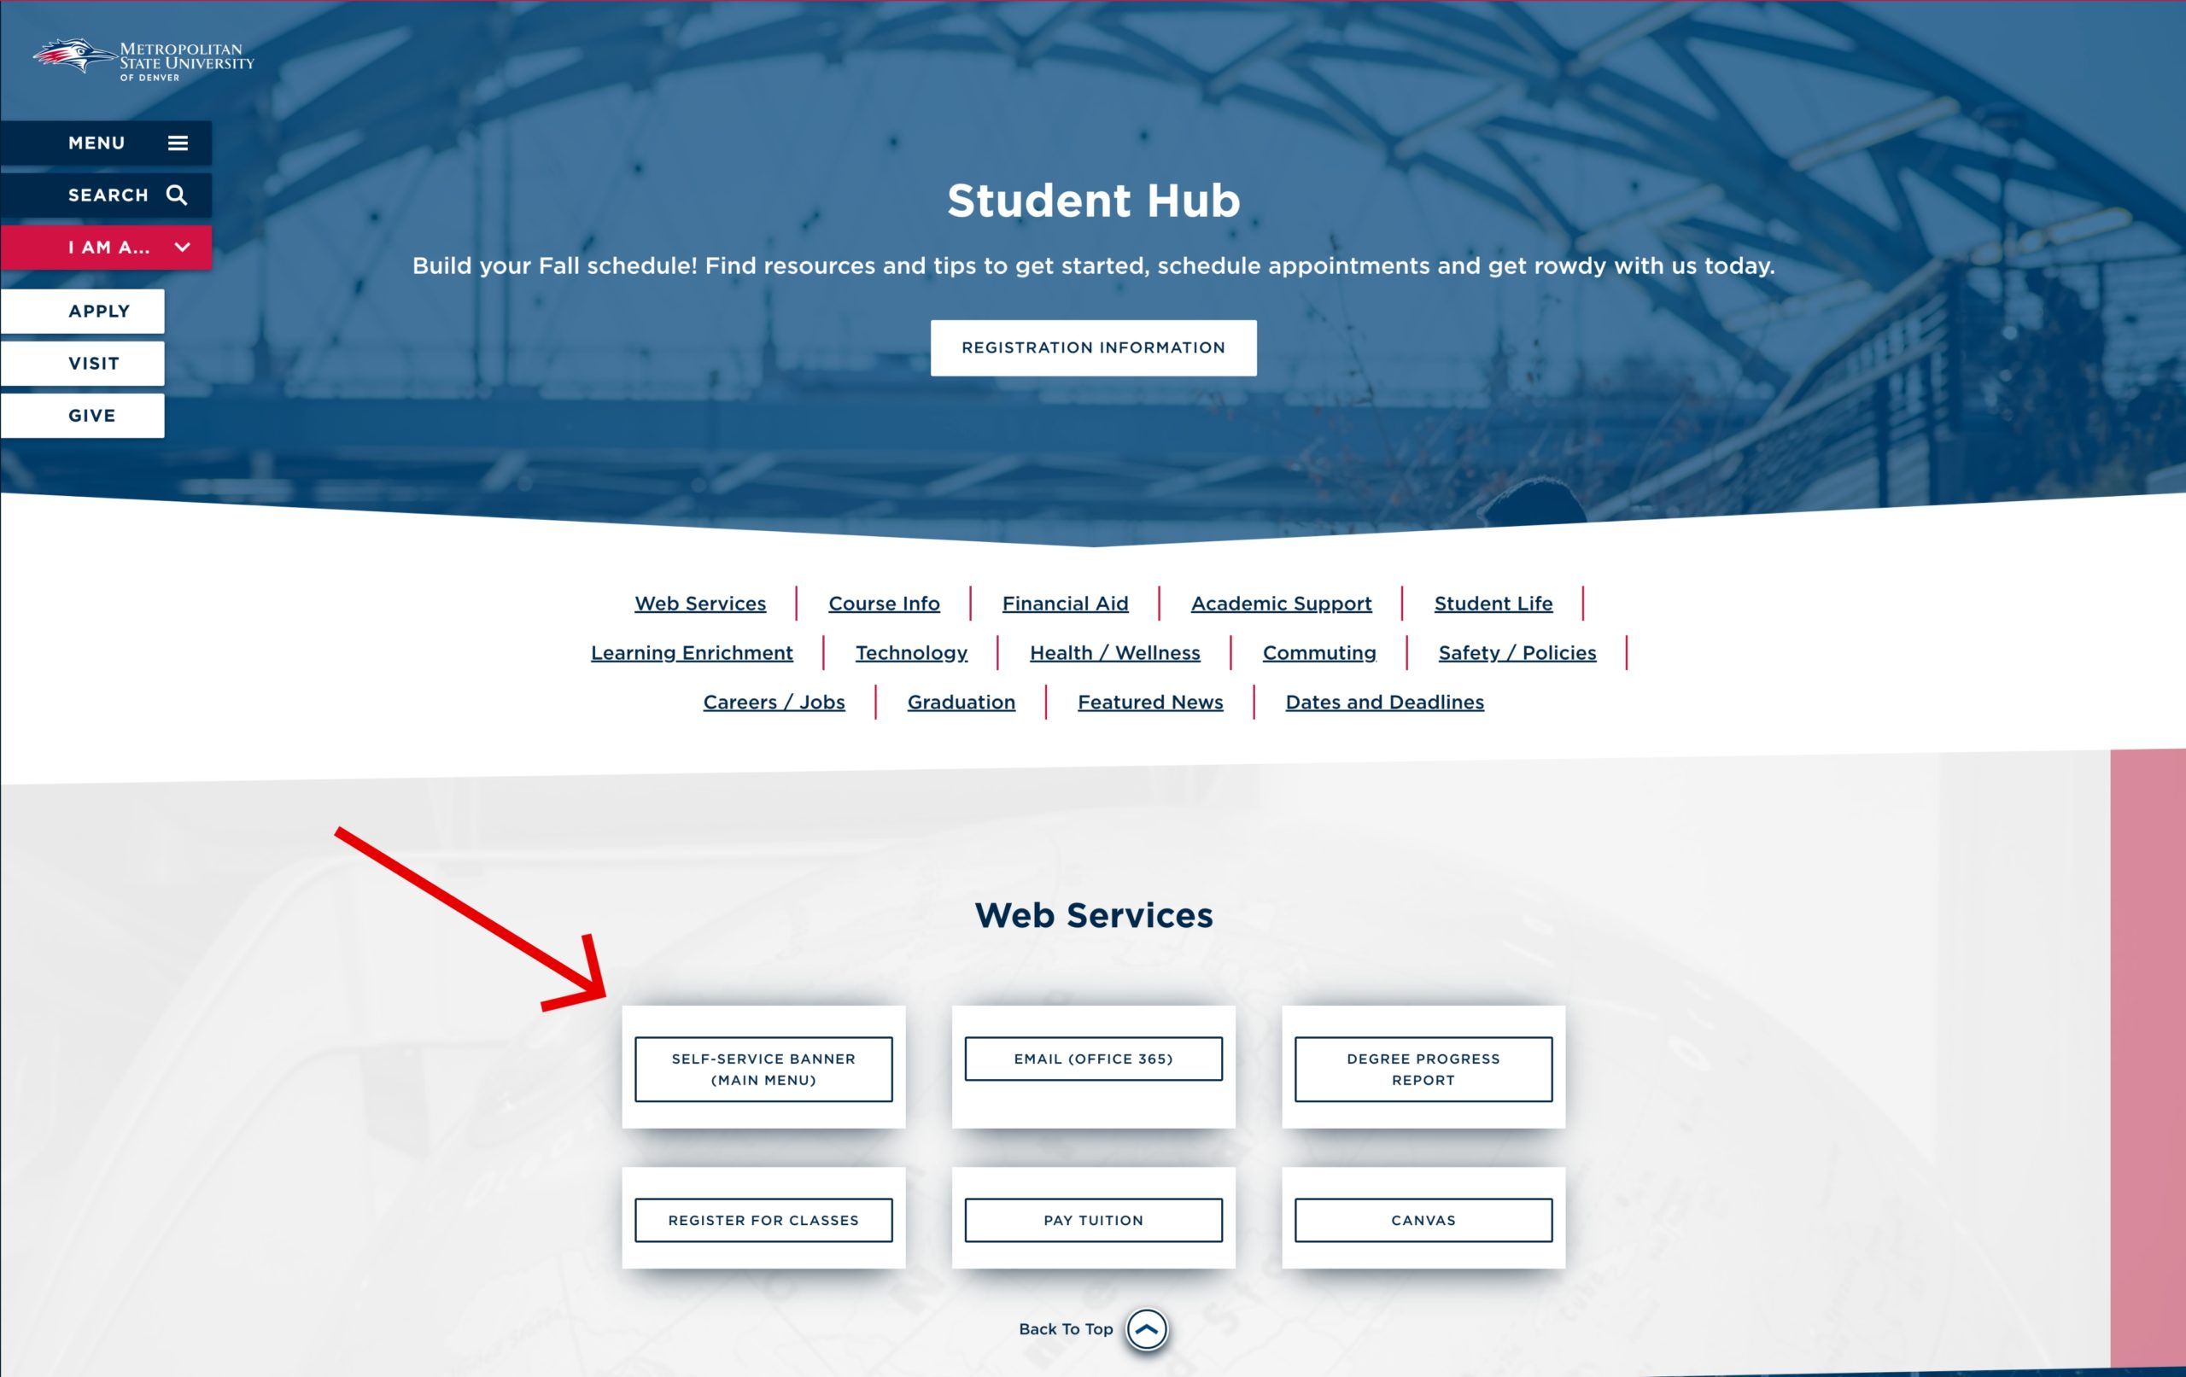Click the SELF-SERVICE BANNER (MAIN MENU) button
The height and width of the screenshot is (1377, 2186).
[763, 1068]
